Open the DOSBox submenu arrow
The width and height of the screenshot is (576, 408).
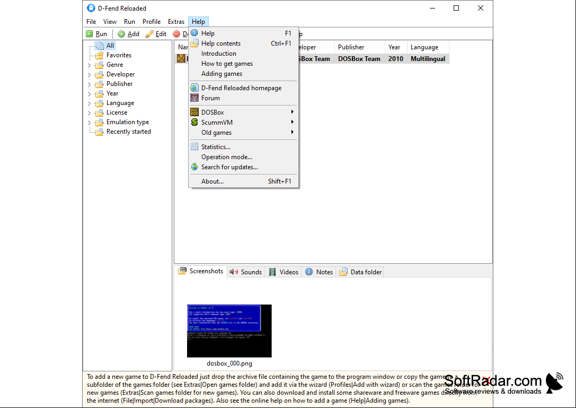[x=293, y=112]
